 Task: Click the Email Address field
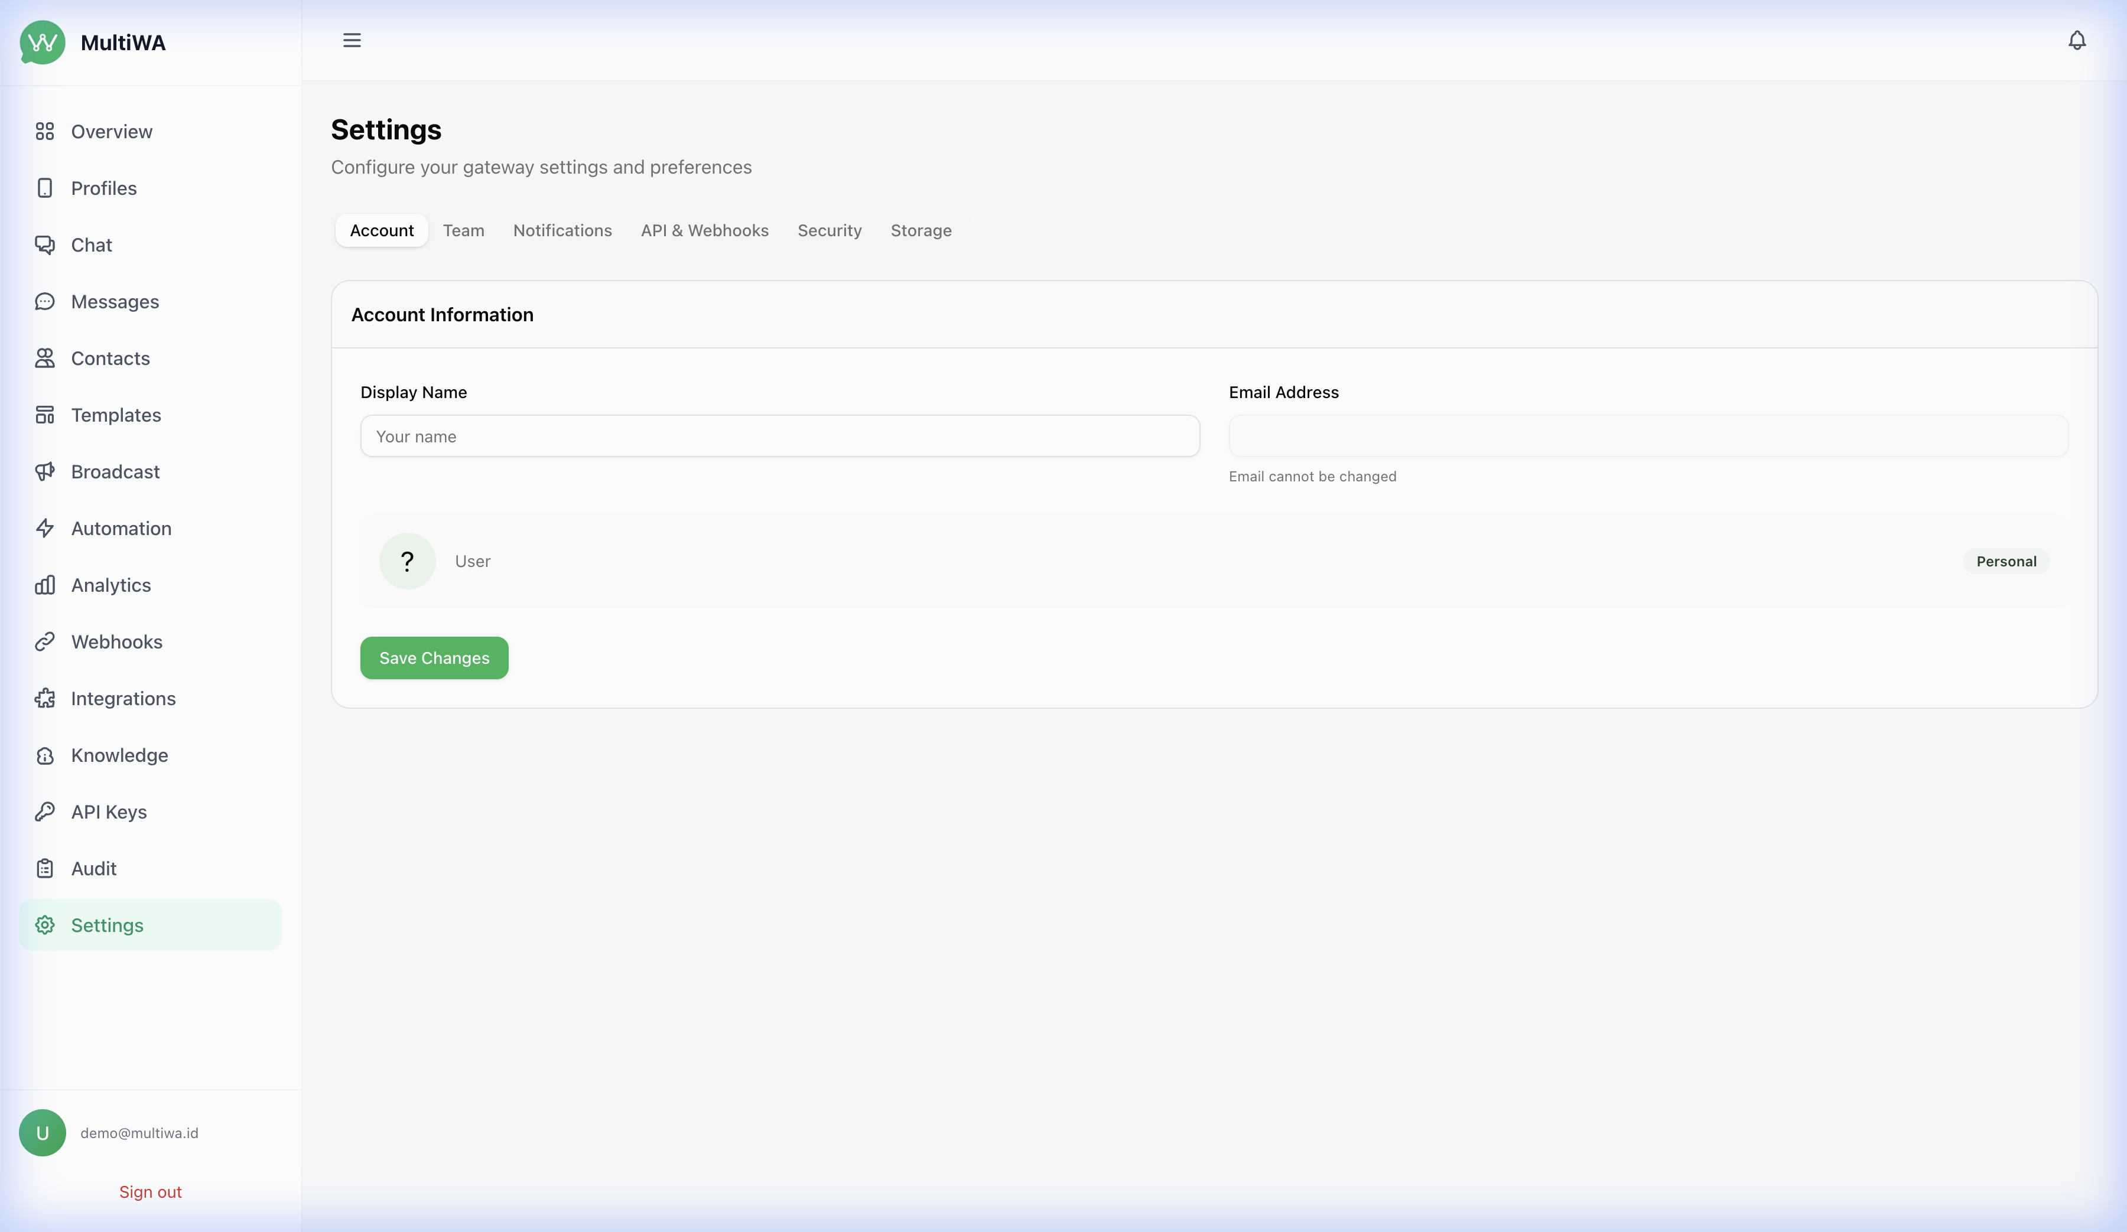1648,436
